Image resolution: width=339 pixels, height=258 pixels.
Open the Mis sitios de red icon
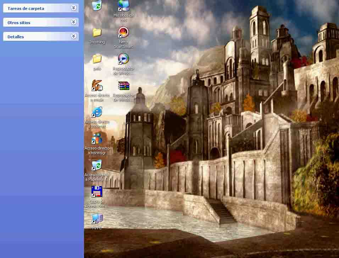pyautogui.click(x=123, y=6)
